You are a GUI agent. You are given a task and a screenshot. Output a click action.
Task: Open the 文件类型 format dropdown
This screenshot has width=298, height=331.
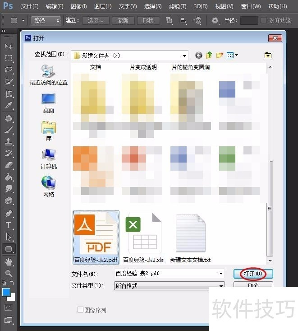pyautogui.click(x=170, y=286)
